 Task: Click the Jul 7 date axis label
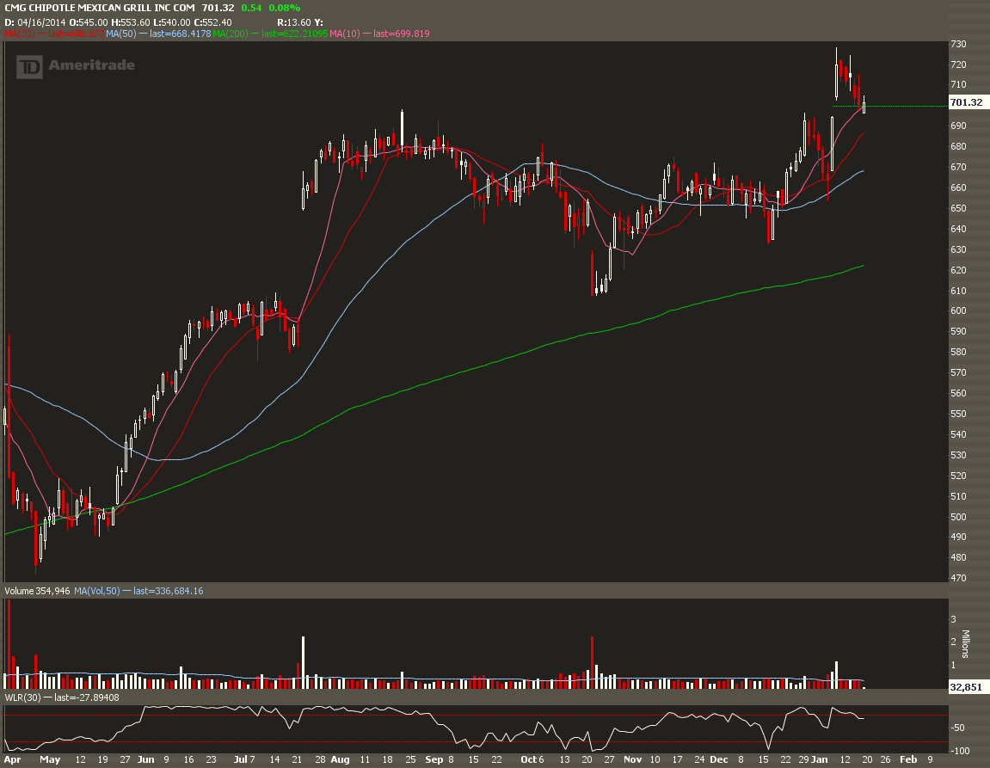tap(244, 759)
